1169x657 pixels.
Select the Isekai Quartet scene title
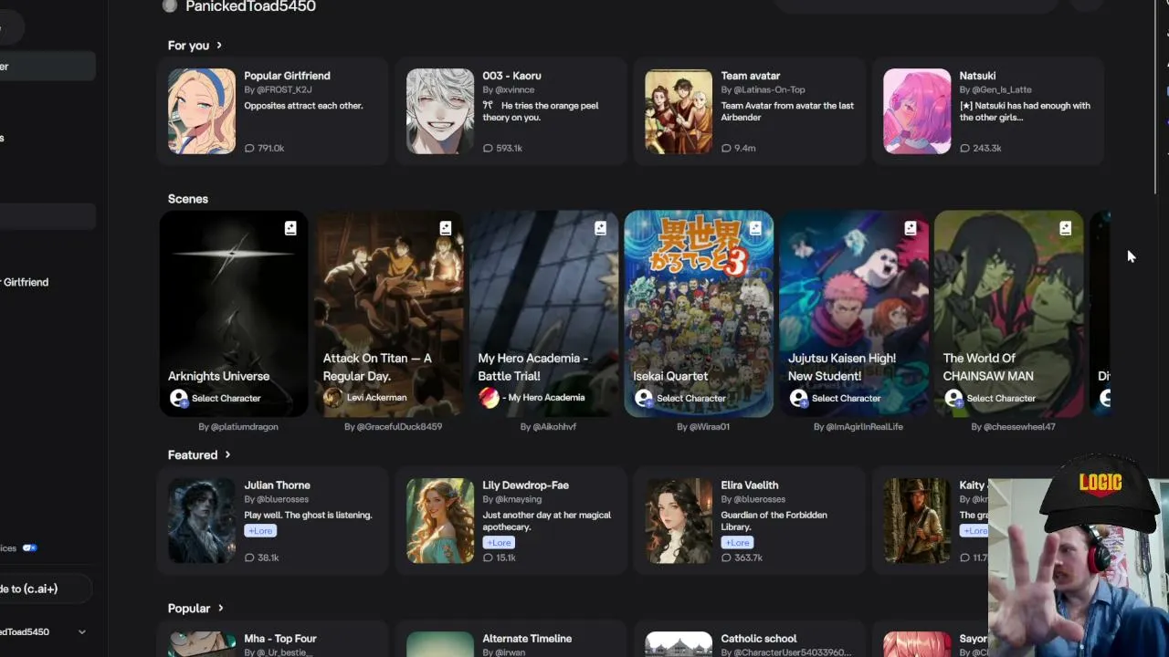click(670, 376)
